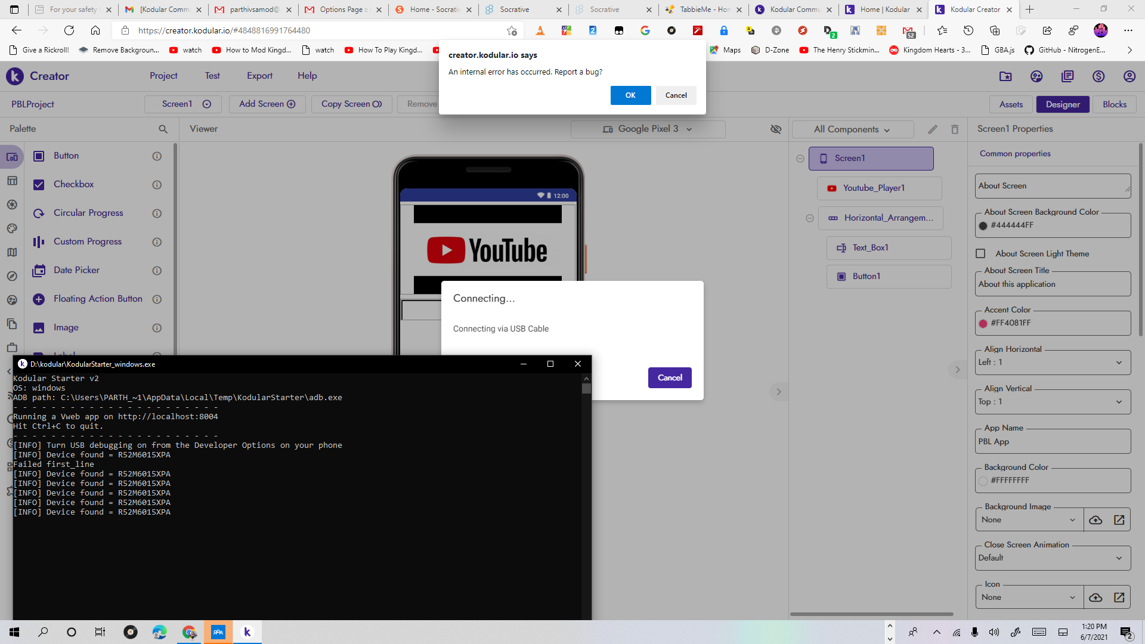Click the rename component pencil icon
Image resolution: width=1145 pixels, height=644 pixels.
click(933, 129)
